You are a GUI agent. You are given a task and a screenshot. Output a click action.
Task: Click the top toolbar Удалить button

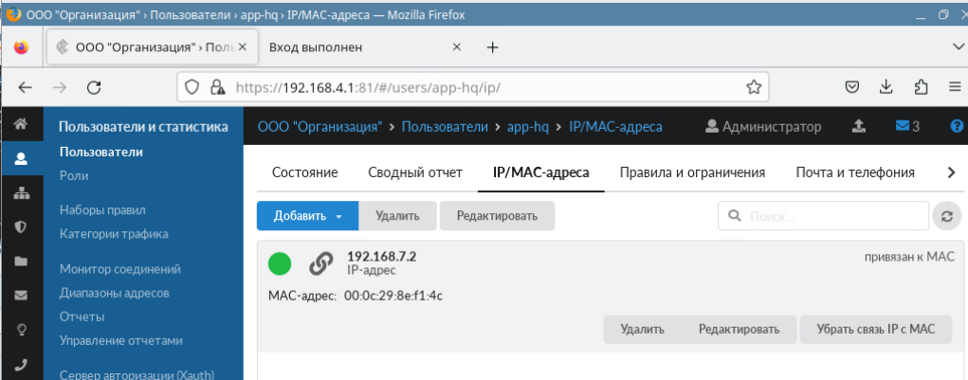click(x=397, y=216)
